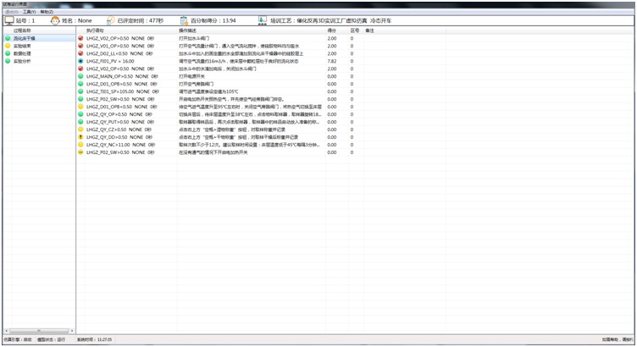The height and width of the screenshot is (347, 637).
Task: Click the 得分 column header
Action: (x=331, y=30)
